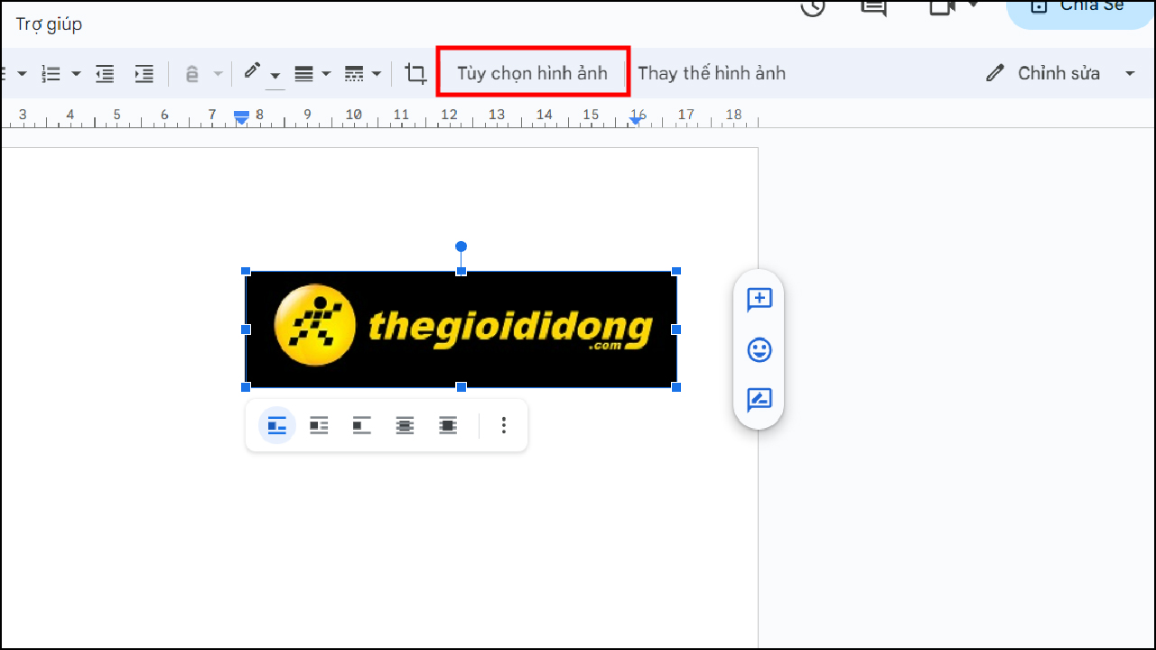Click the border weight icon
The width and height of the screenshot is (1156, 650).
point(306,73)
